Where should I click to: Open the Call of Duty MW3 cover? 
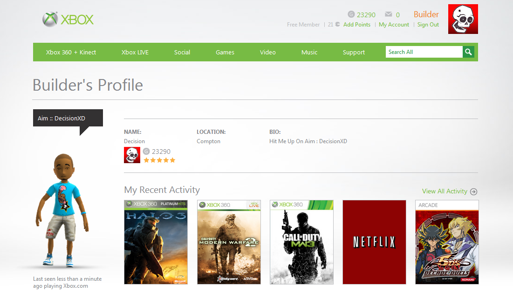[x=301, y=242]
